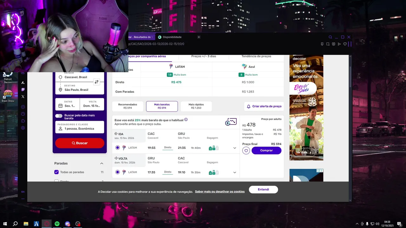Sort by 'Mais rápidos R$ 1.250'
406x228 pixels.
pos(196,106)
